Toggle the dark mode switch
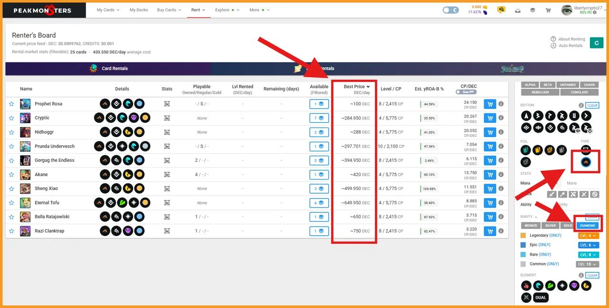Viewport: 609px width, 308px height. tap(451, 10)
